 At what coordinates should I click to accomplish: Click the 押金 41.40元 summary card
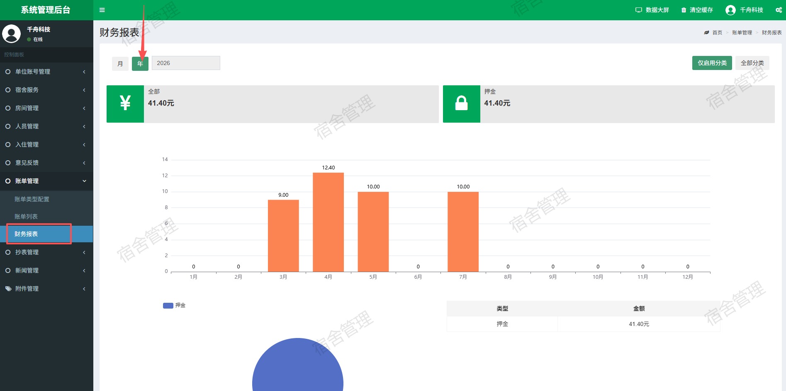click(609, 104)
